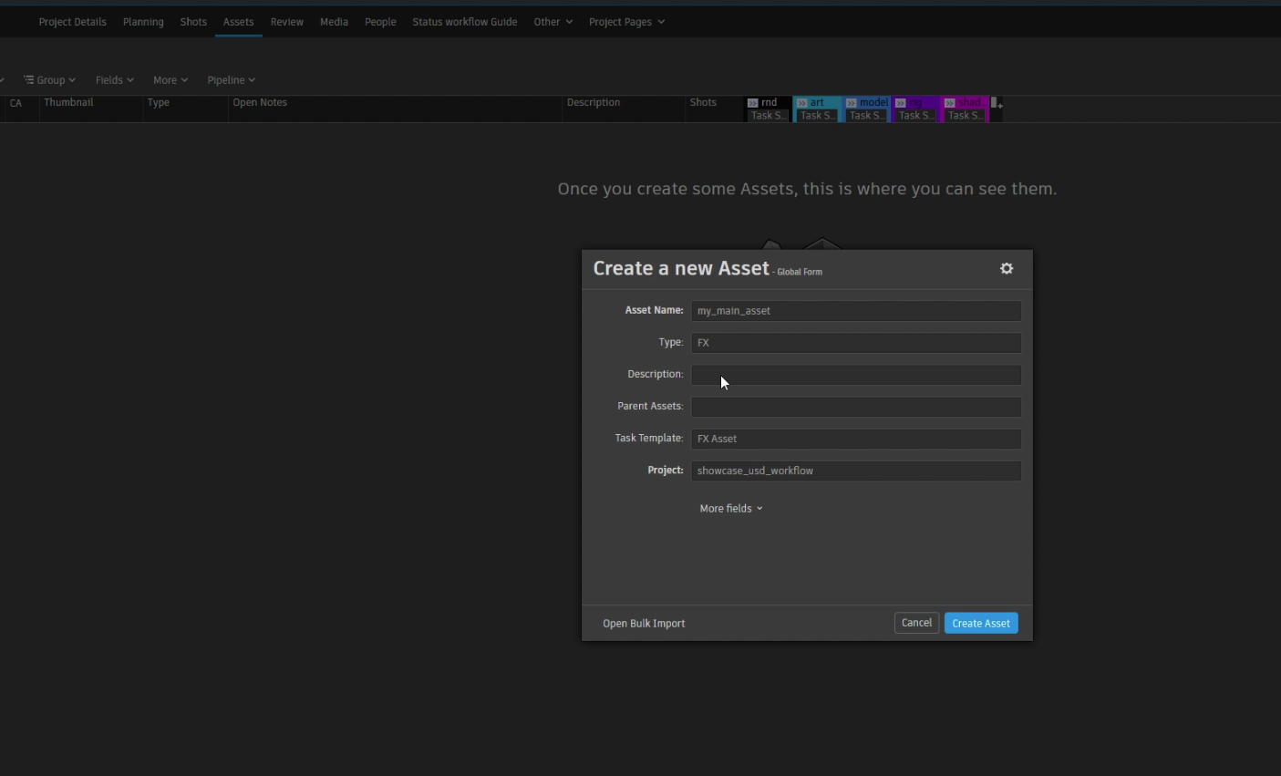Open the form settings gear icon
The image size is (1281, 776).
pos(1007,268)
